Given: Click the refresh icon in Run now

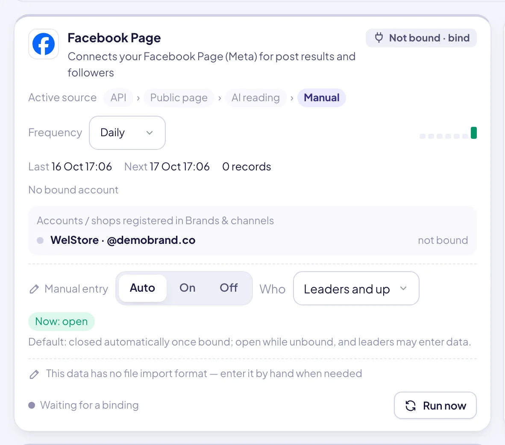Looking at the screenshot, I should [410, 406].
